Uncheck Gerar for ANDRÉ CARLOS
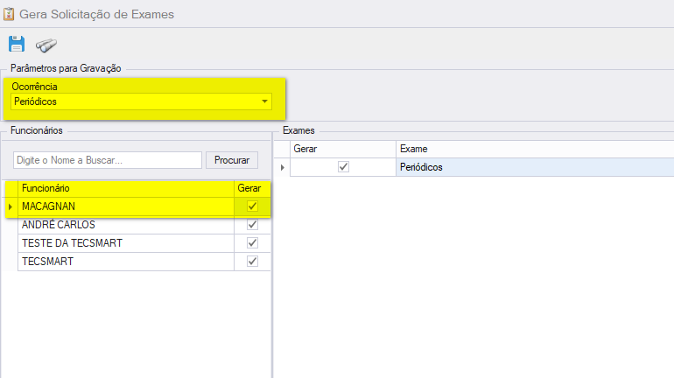 252,225
